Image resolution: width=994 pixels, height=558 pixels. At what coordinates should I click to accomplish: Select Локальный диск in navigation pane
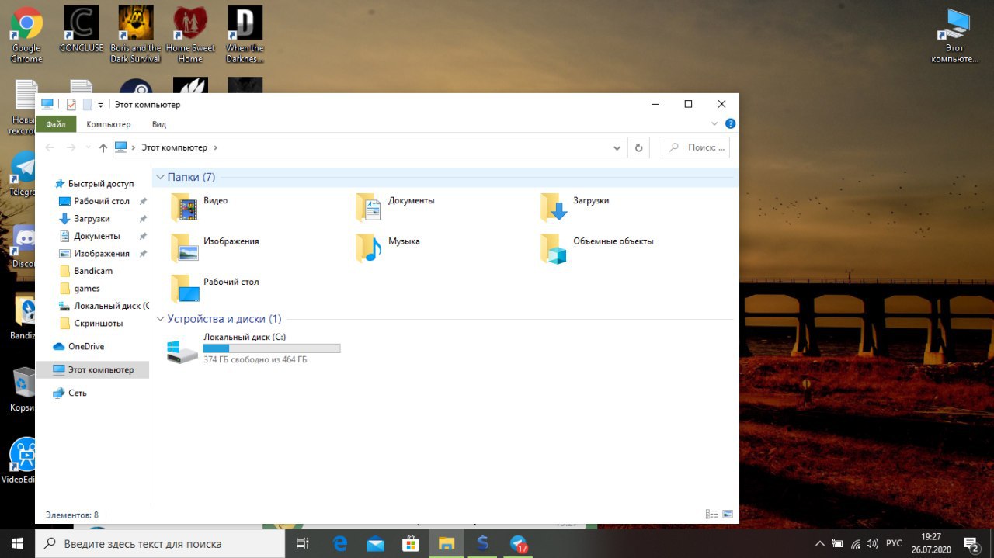click(104, 306)
